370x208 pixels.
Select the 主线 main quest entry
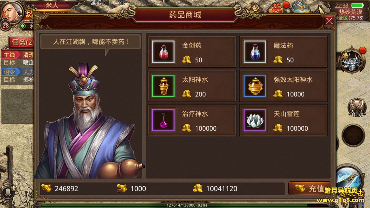tap(17, 55)
